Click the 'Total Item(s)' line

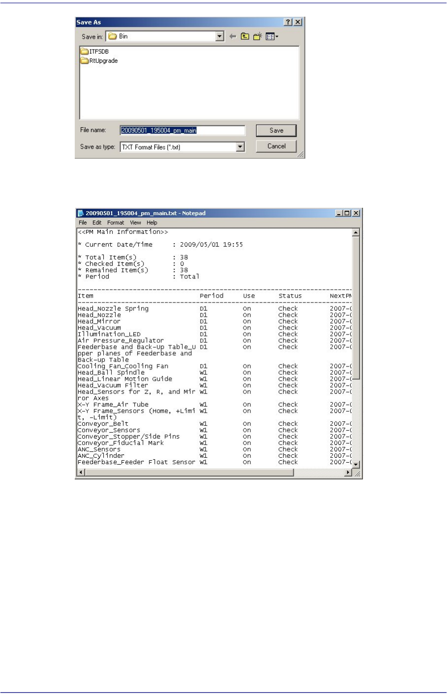coord(133,257)
